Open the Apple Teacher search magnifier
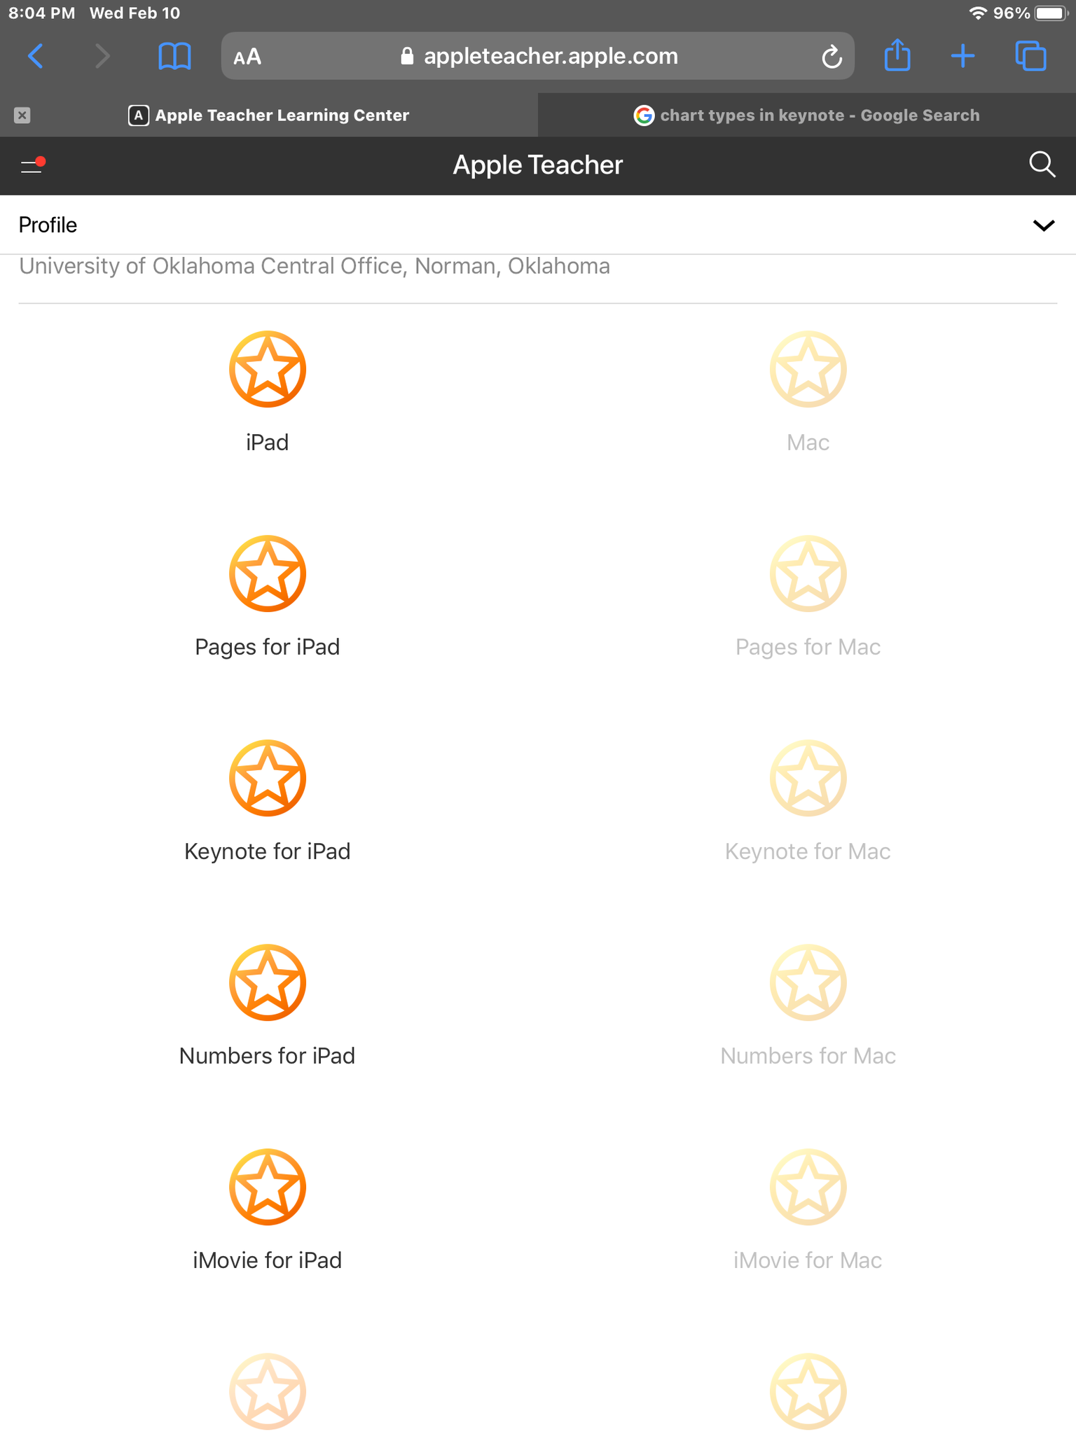The image size is (1076, 1434). (x=1042, y=165)
